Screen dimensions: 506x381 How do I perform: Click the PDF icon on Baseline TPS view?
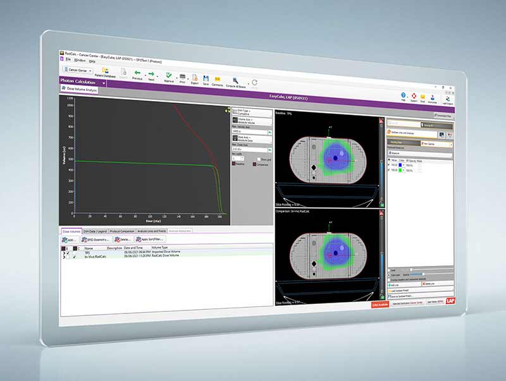pyautogui.click(x=381, y=121)
